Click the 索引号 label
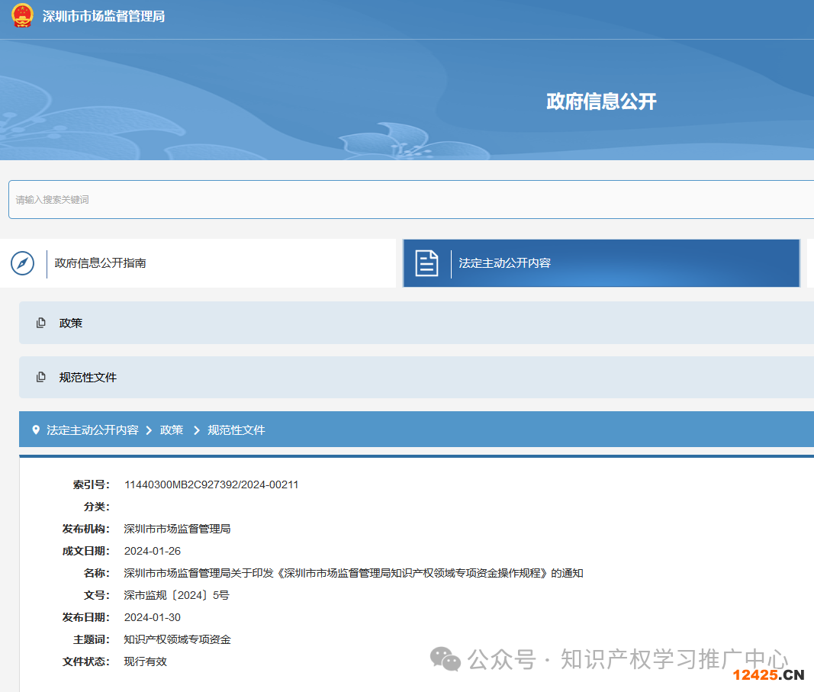Image resolution: width=814 pixels, height=692 pixels. point(91,484)
